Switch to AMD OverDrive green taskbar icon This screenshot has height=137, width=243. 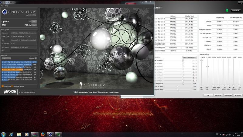point(58,135)
